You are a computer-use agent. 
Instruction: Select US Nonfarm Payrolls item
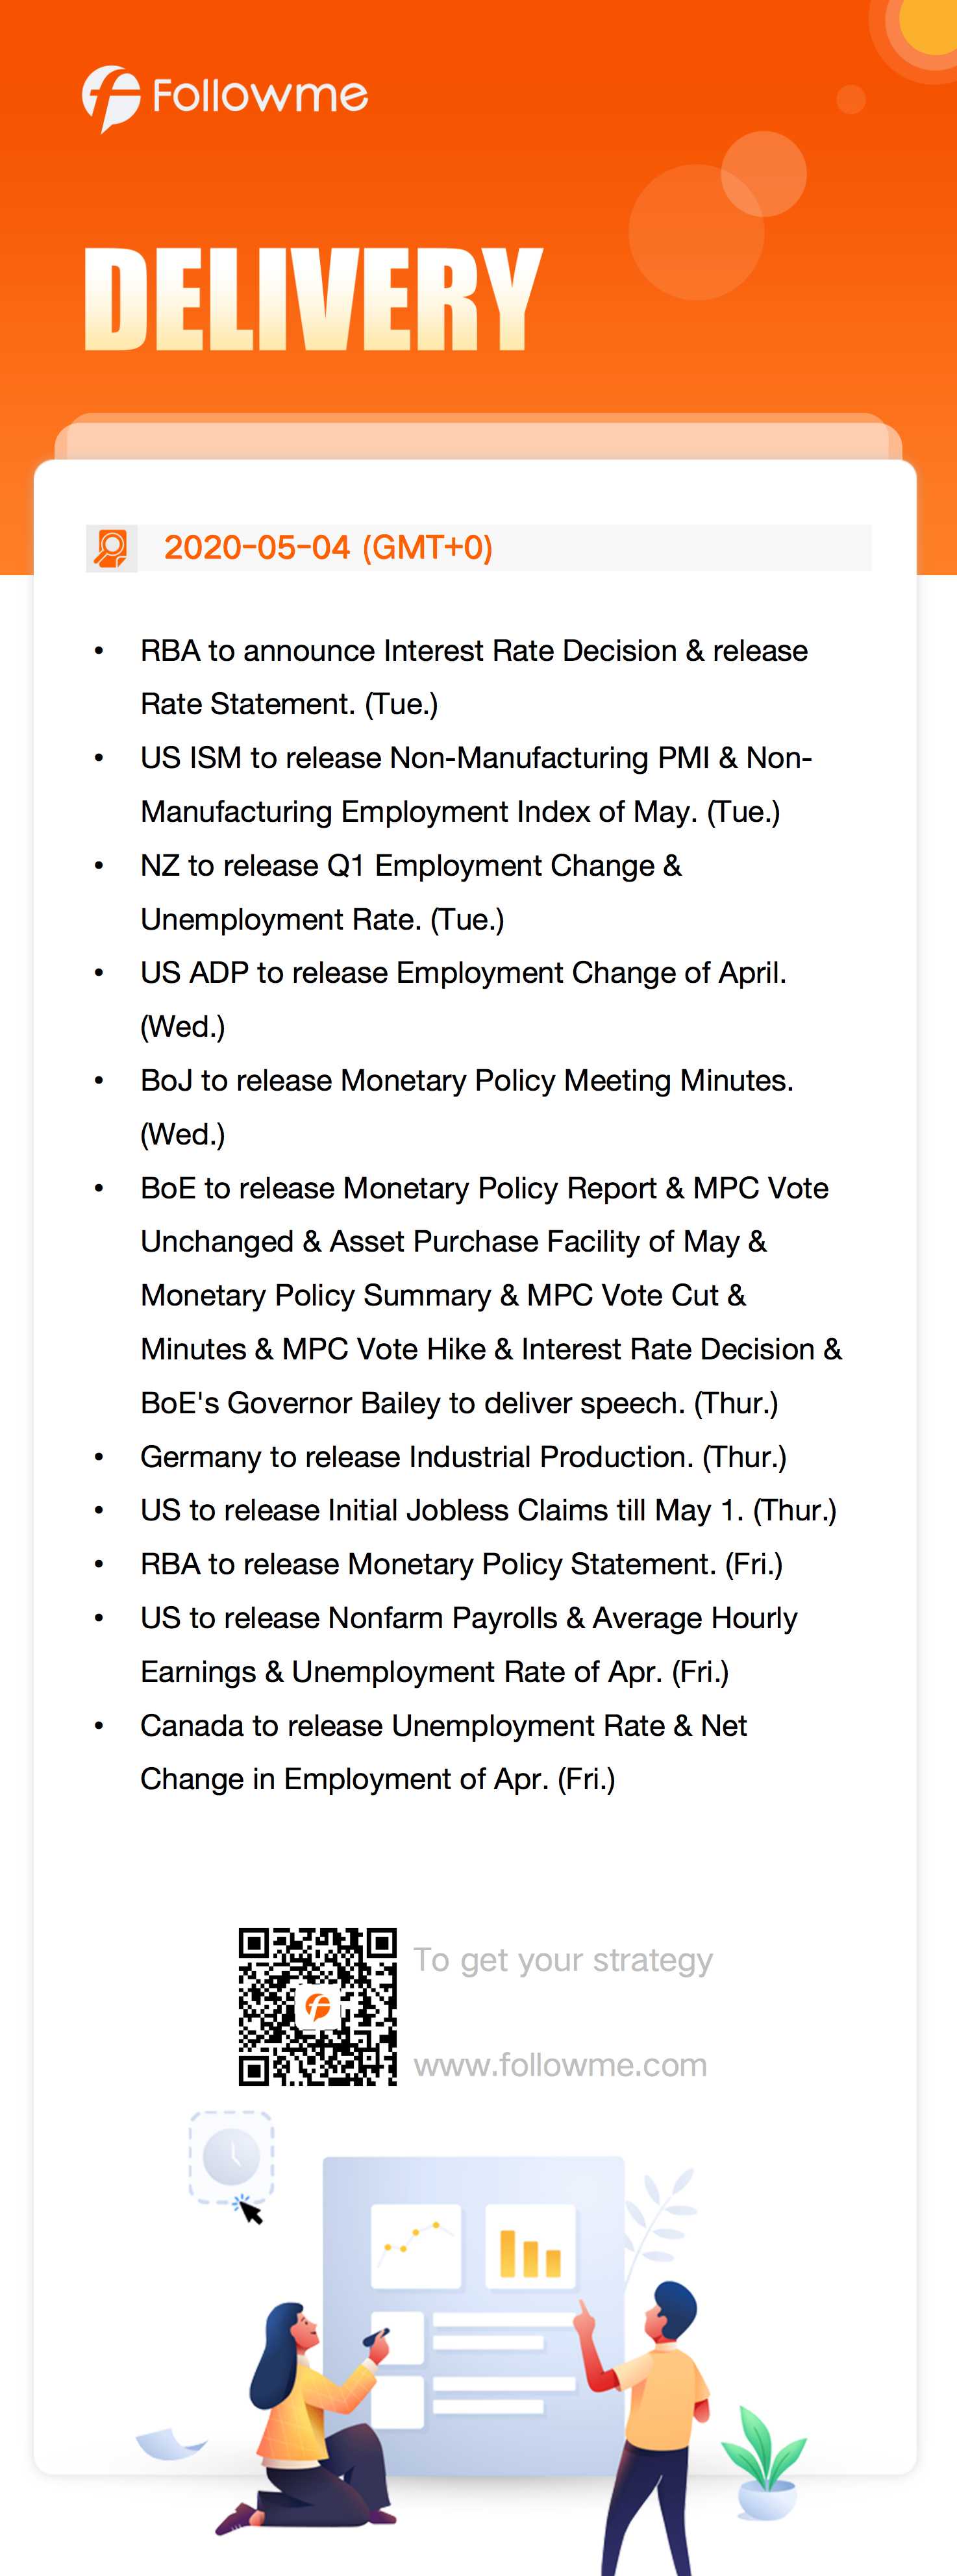coord(469,1645)
